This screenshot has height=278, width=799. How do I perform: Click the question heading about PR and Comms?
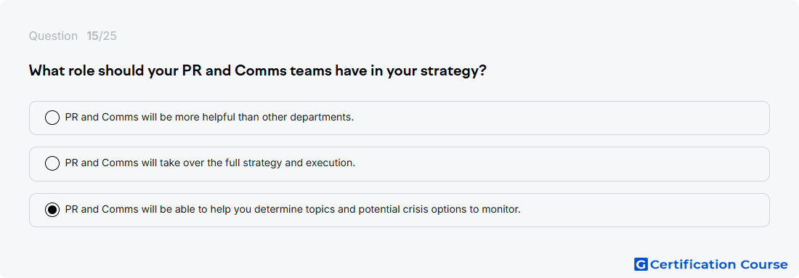point(257,71)
